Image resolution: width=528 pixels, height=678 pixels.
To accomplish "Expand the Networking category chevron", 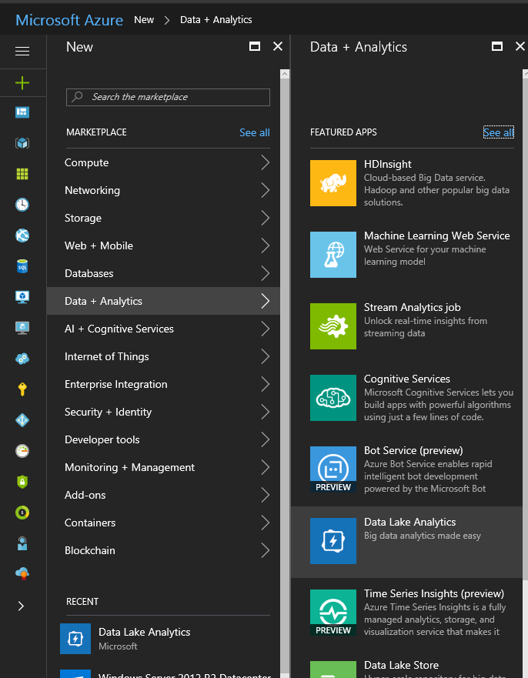I will click(x=265, y=190).
